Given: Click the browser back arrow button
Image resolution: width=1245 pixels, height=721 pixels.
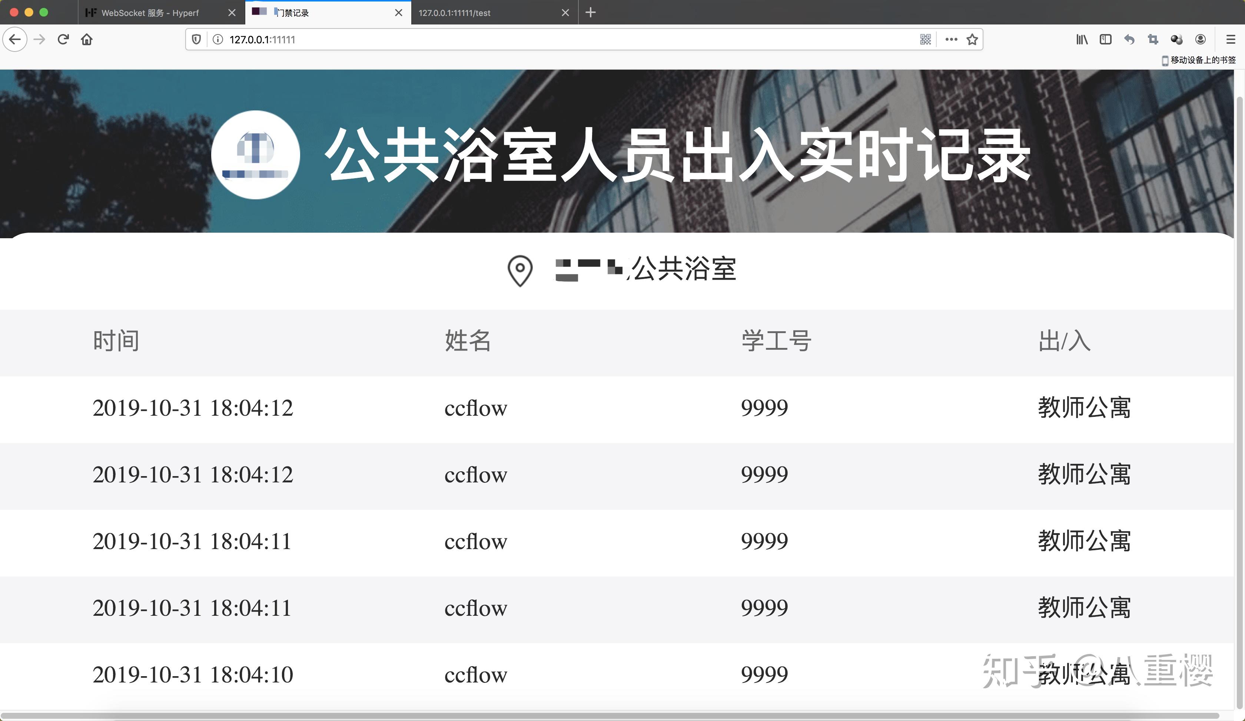Looking at the screenshot, I should point(15,40).
